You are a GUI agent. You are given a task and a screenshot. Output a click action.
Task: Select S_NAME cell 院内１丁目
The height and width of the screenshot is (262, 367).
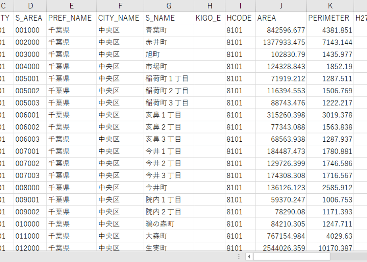pyautogui.click(x=169, y=200)
